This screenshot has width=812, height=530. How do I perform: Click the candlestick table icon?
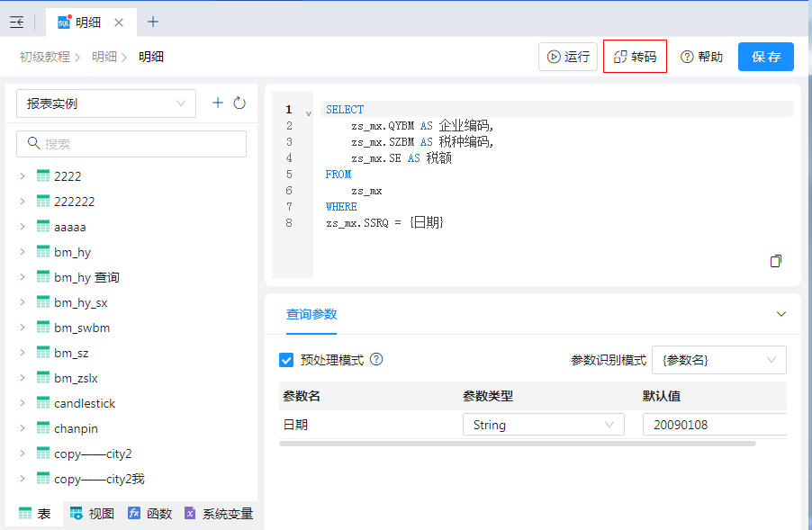tap(43, 403)
